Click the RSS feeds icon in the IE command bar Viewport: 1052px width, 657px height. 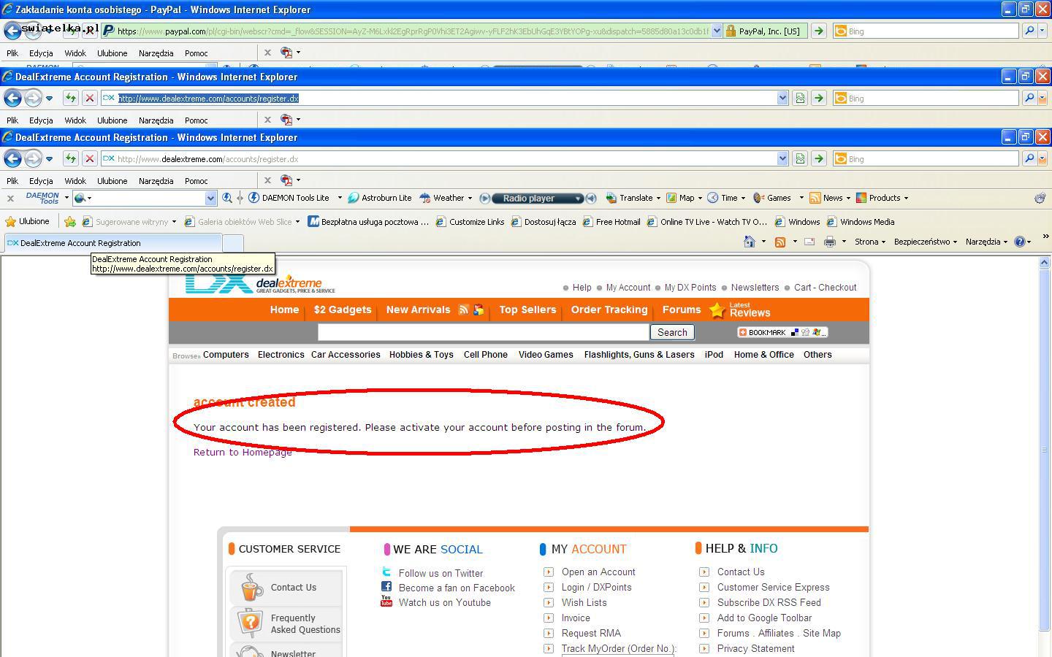[x=780, y=242]
